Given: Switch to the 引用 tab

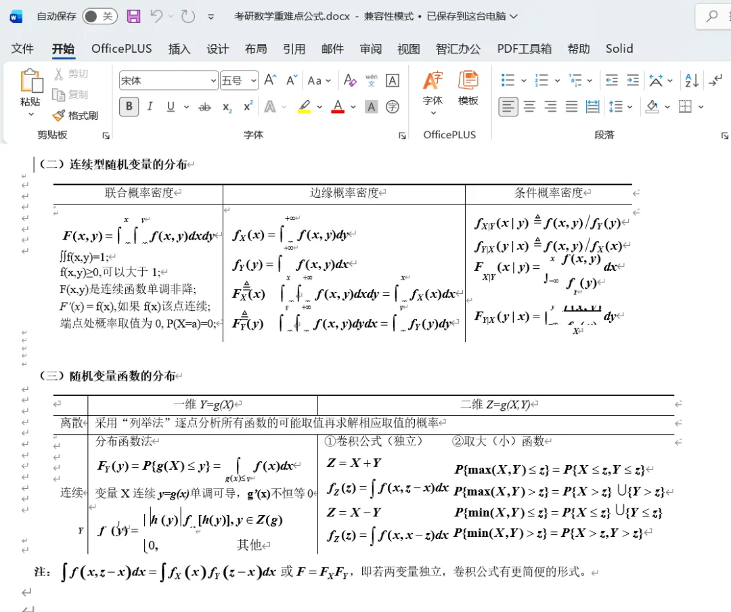Looking at the screenshot, I should 294,49.
